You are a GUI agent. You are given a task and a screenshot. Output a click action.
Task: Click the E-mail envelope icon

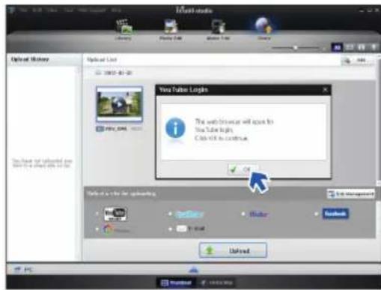(181, 229)
